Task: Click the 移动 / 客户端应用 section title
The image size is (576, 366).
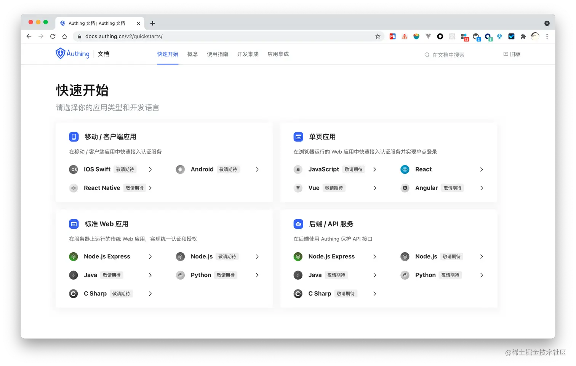Action: click(110, 137)
